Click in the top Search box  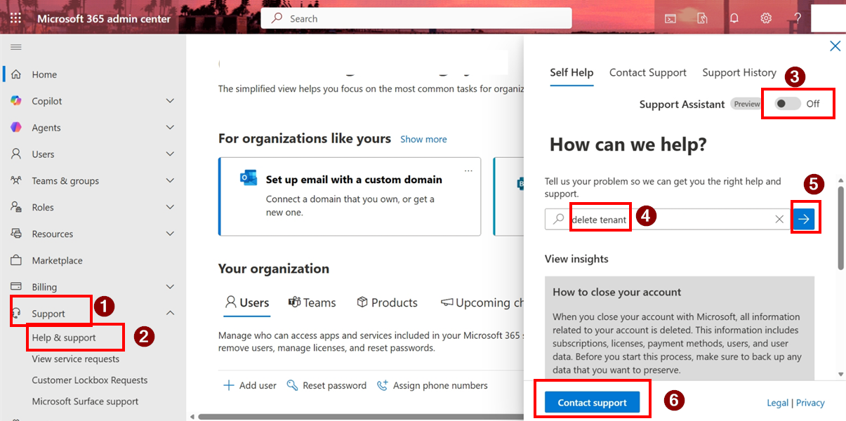tap(416, 18)
